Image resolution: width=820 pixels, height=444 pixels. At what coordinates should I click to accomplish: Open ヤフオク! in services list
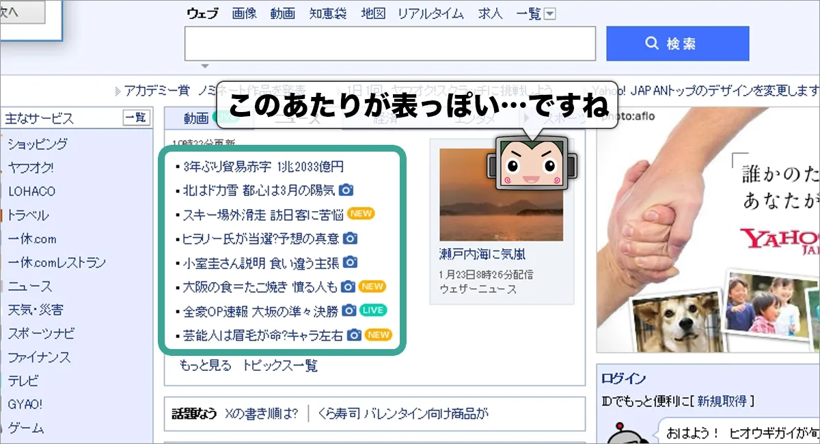click(x=31, y=167)
